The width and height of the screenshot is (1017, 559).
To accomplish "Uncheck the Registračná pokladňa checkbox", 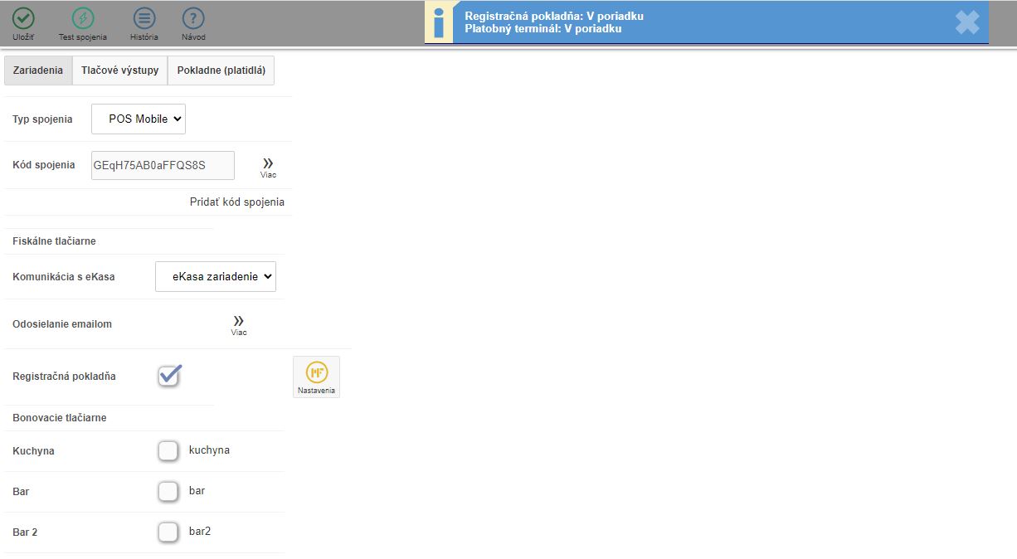I will tap(169, 376).
